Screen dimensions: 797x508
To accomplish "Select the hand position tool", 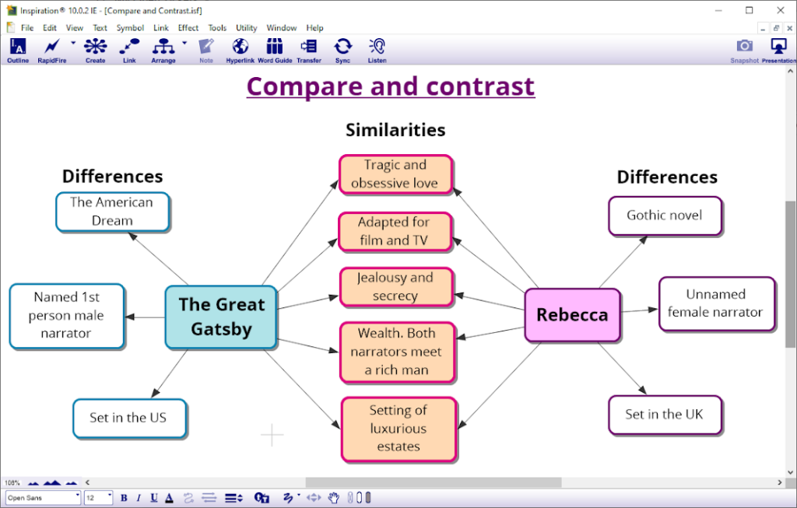I will 333,498.
